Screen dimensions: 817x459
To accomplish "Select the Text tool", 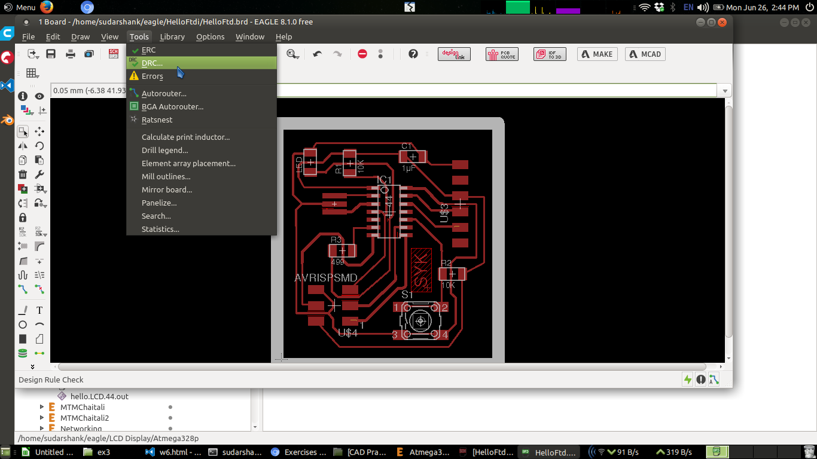I will 39,310.
